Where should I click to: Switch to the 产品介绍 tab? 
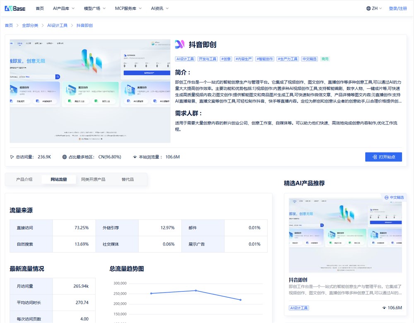[24, 180]
